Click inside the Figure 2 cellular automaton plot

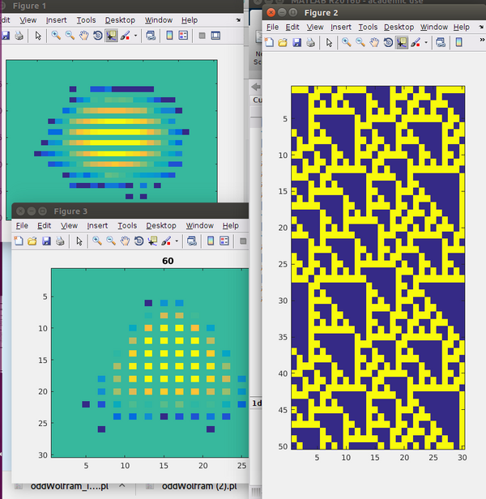click(377, 267)
